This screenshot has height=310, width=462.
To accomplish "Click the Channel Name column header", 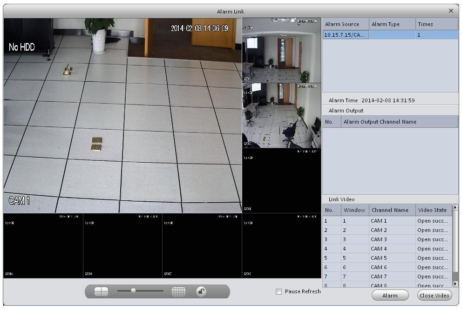I will pyautogui.click(x=392, y=210).
